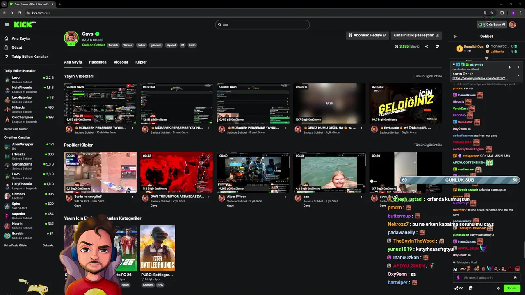Open pinned message three-dot options
525x295 pixels.
(x=518, y=67)
